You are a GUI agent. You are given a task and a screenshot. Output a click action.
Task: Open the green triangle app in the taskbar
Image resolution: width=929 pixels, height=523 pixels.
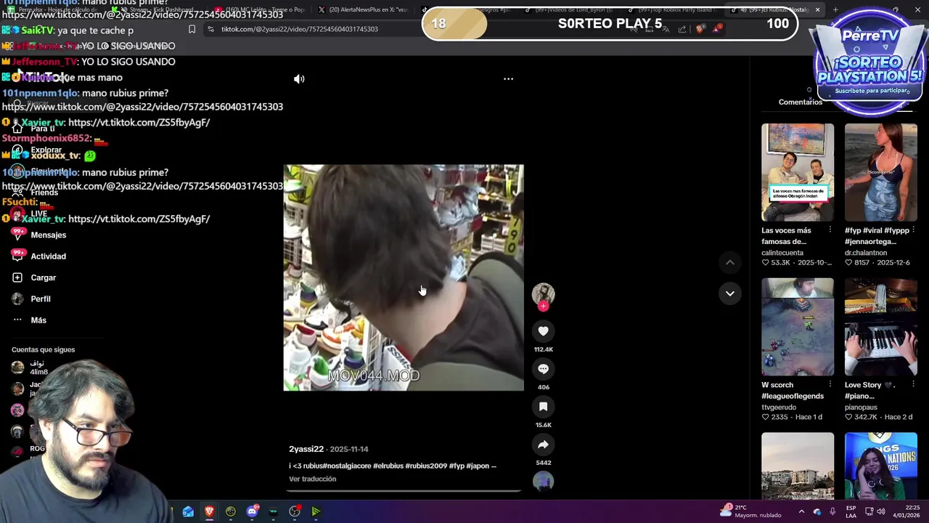coord(316,511)
